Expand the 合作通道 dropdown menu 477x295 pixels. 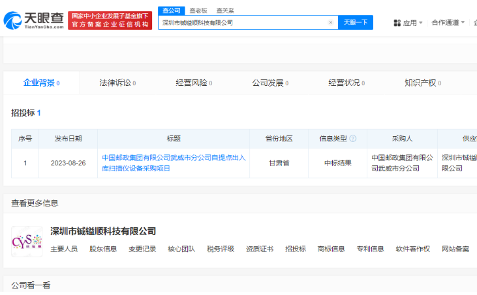[448, 22]
